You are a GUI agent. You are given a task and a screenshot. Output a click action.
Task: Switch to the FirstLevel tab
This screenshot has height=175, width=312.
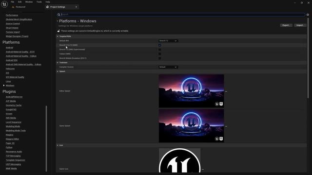[20, 7]
